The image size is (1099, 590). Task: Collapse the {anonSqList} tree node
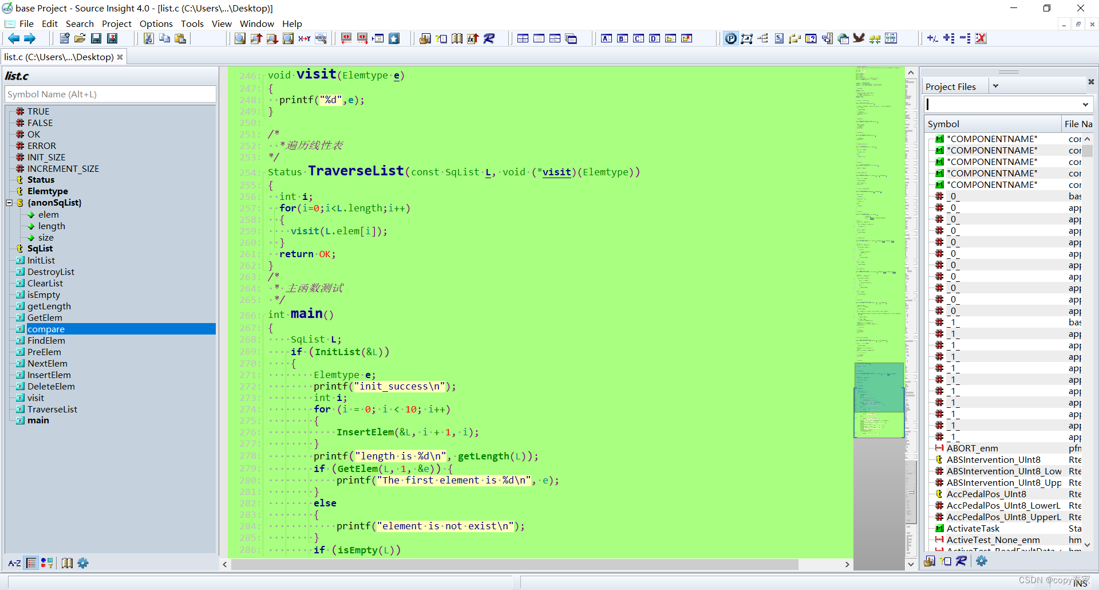click(x=9, y=203)
